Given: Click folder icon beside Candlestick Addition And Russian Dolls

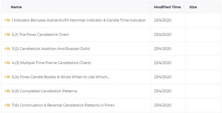Looking at the screenshot, I should point(8,49).
